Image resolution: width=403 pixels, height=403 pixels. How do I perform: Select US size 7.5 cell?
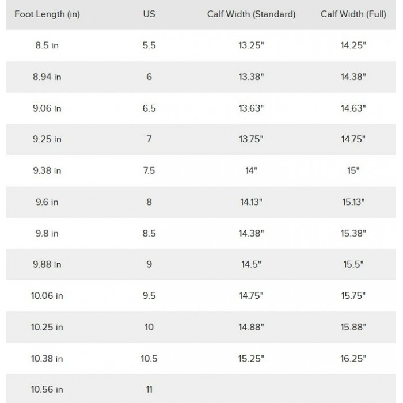pos(149,170)
